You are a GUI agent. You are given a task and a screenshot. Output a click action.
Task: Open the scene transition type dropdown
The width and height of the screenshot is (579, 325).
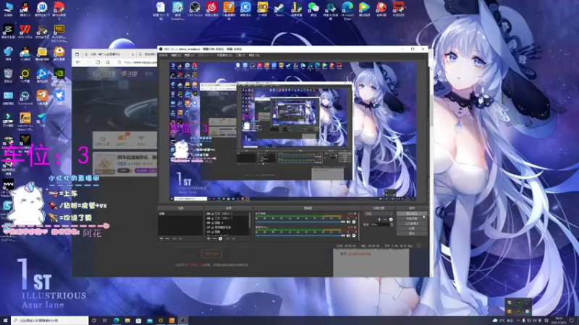[x=379, y=214]
